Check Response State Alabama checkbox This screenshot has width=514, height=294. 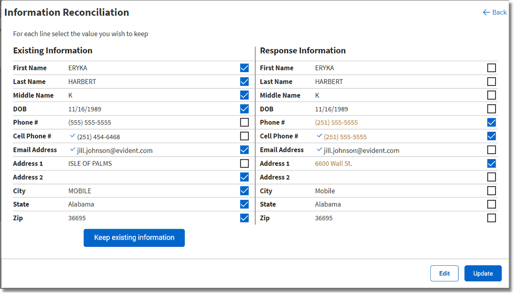tap(491, 204)
